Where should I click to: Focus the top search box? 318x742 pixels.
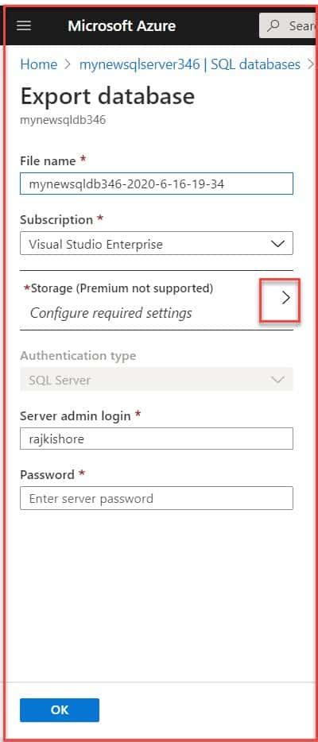coord(287,25)
